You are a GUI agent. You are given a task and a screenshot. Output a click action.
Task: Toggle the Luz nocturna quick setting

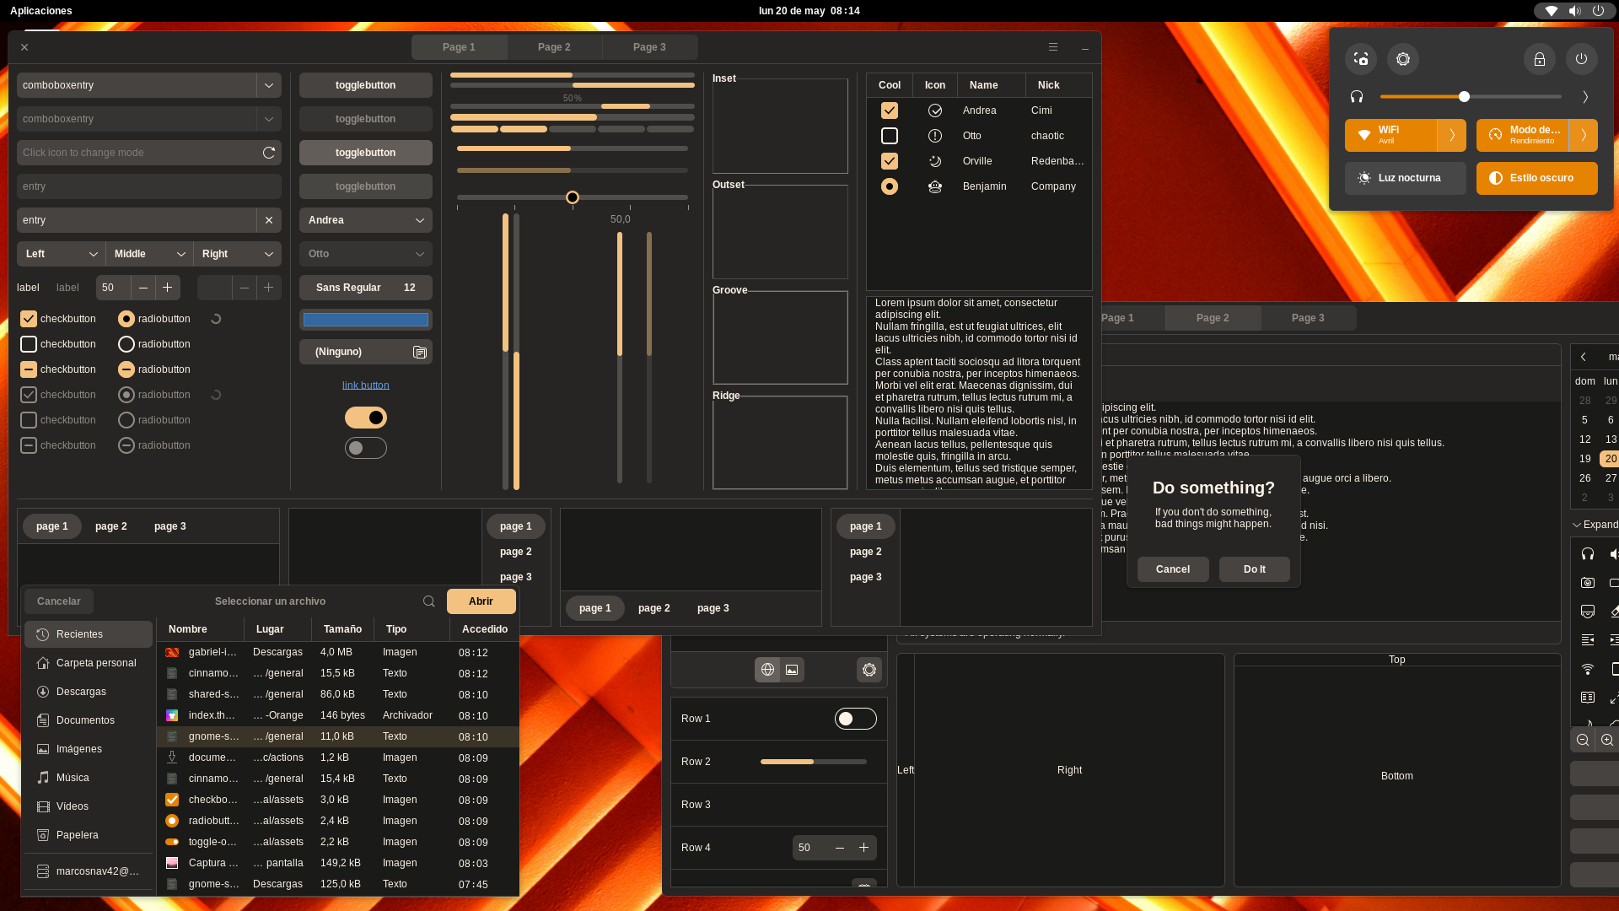pos(1406,178)
